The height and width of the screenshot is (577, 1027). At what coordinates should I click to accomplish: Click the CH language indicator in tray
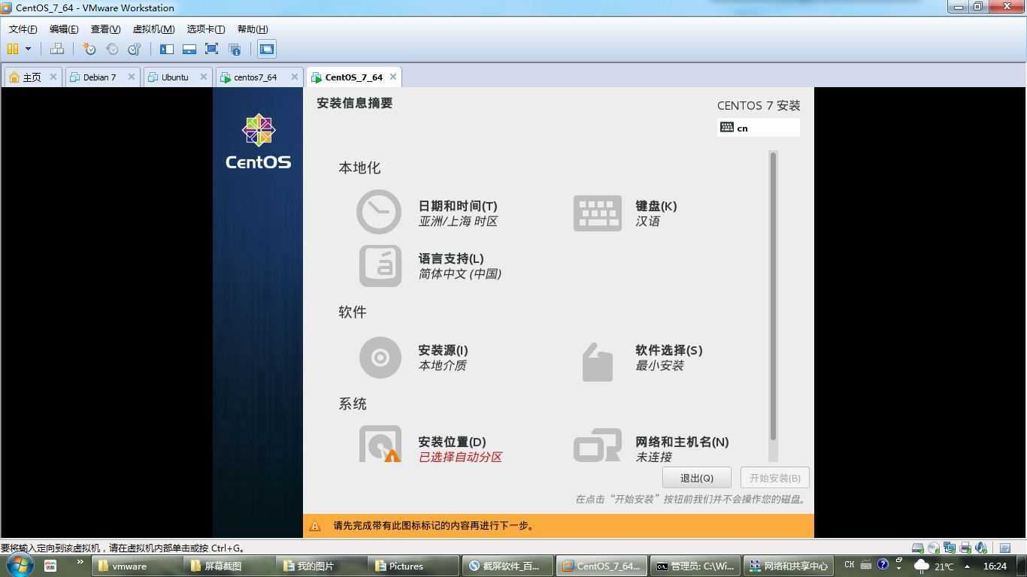(x=850, y=565)
